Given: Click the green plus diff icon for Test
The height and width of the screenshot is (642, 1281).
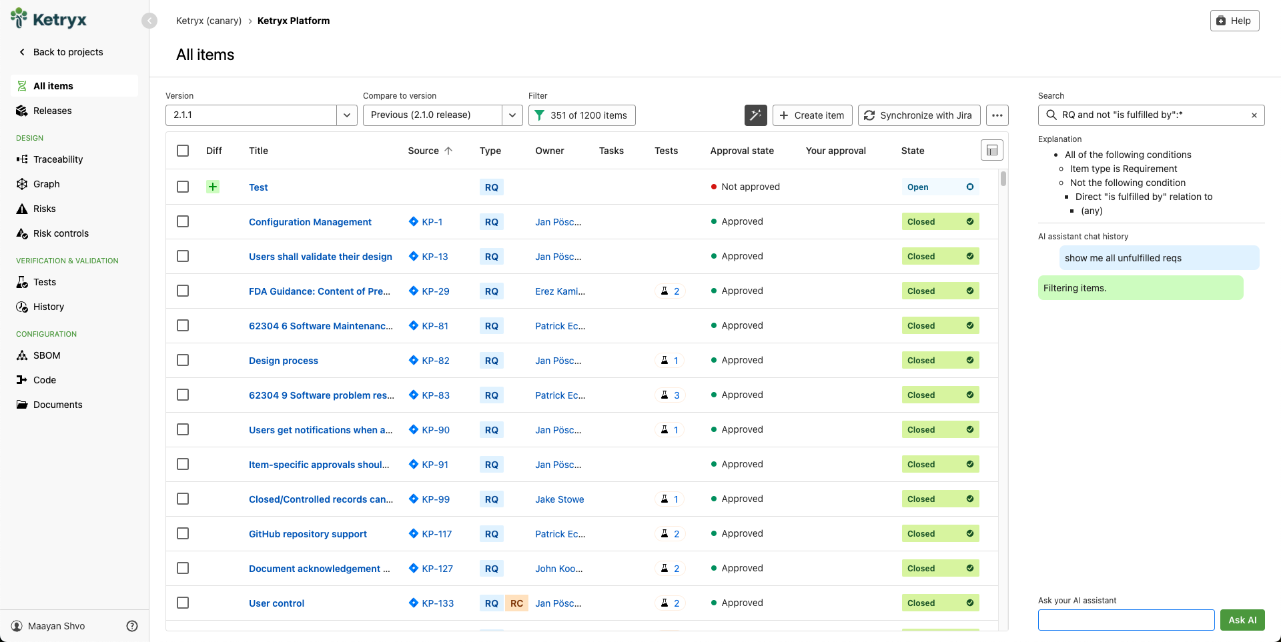Looking at the screenshot, I should 213,187.
